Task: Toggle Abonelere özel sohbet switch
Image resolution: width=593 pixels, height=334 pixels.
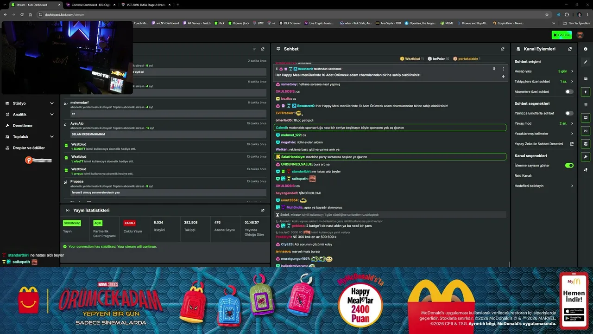Action: [x=569, y=92]
